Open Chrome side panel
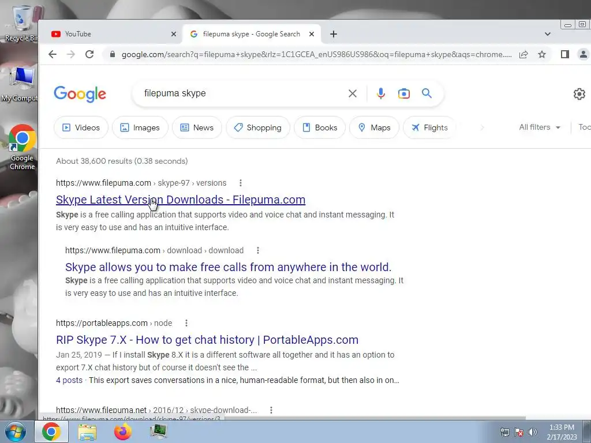The width and height of the screenshot is (591, 443). 564,54
